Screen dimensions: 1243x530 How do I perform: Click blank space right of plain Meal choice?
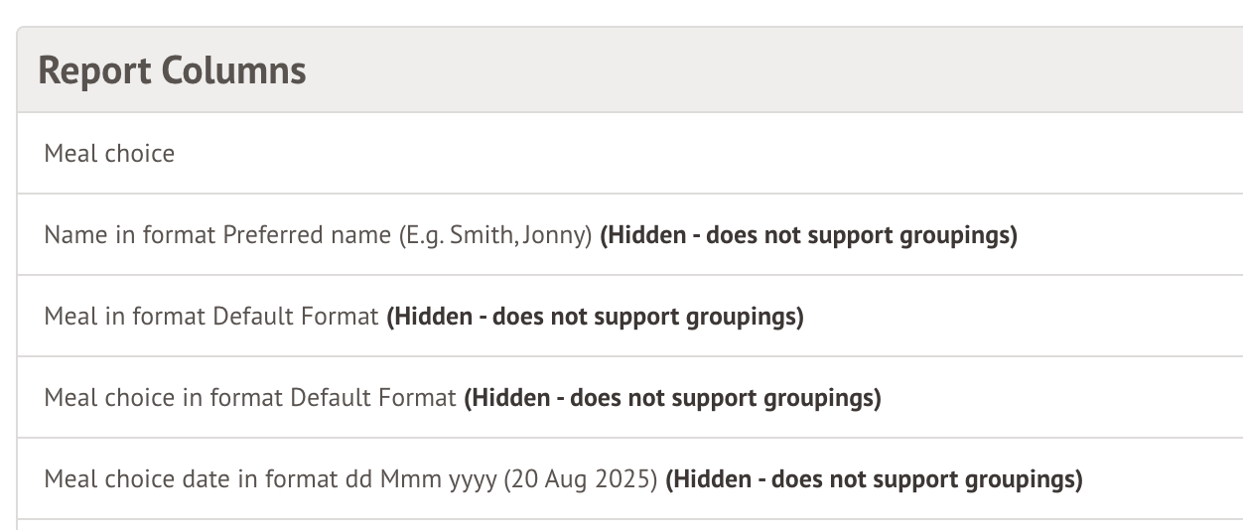tap(695, 154)
